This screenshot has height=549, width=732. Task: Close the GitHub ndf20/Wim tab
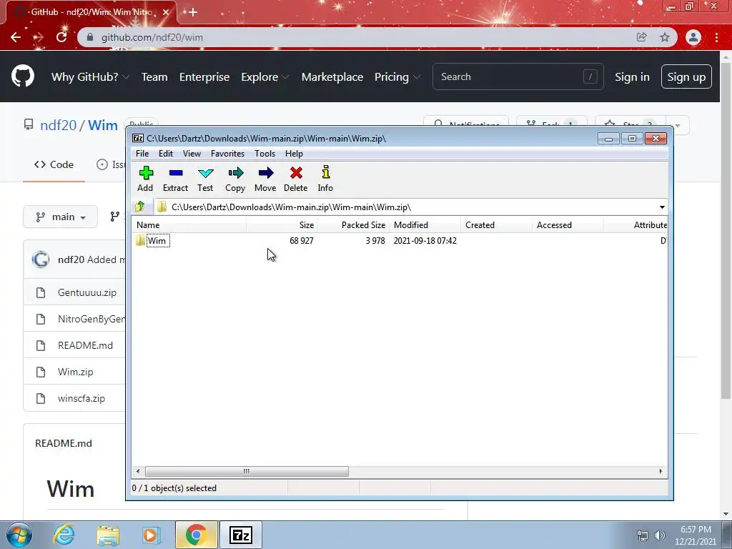tap(166, 12)
